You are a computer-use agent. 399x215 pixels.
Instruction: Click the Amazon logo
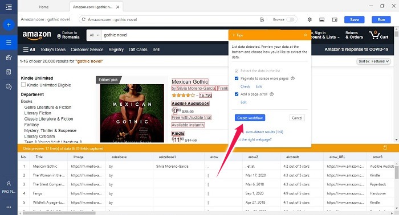(x=36, y=35)
